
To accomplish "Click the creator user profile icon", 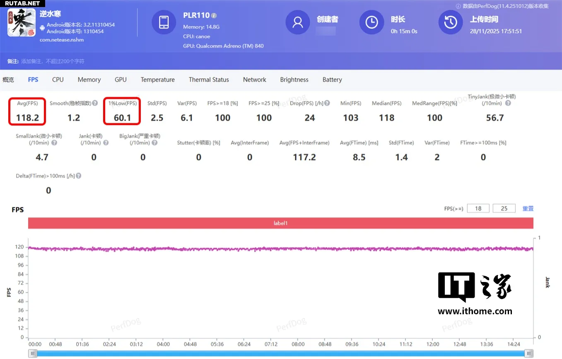I will point(297,22).
